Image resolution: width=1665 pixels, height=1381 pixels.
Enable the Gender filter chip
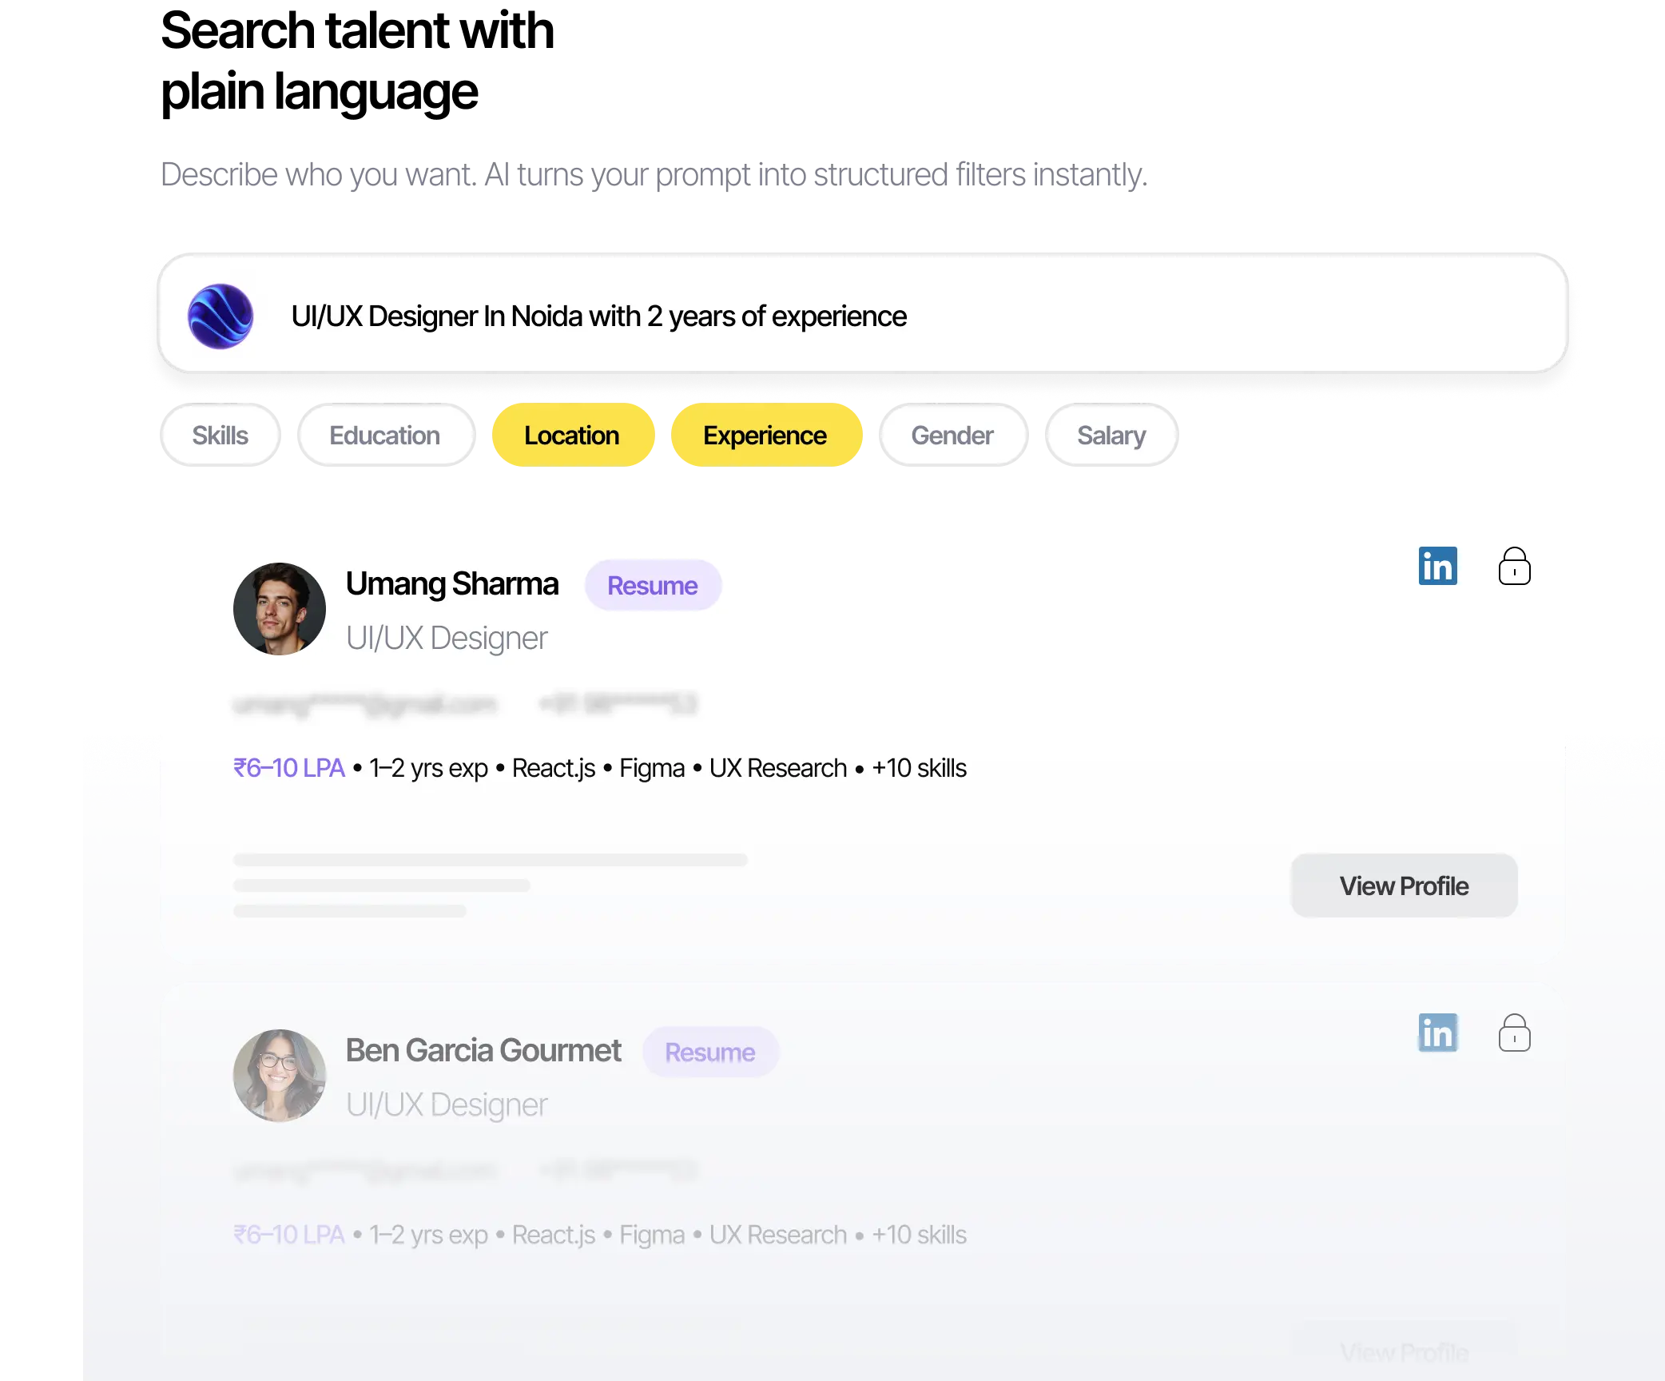point(952,436)
